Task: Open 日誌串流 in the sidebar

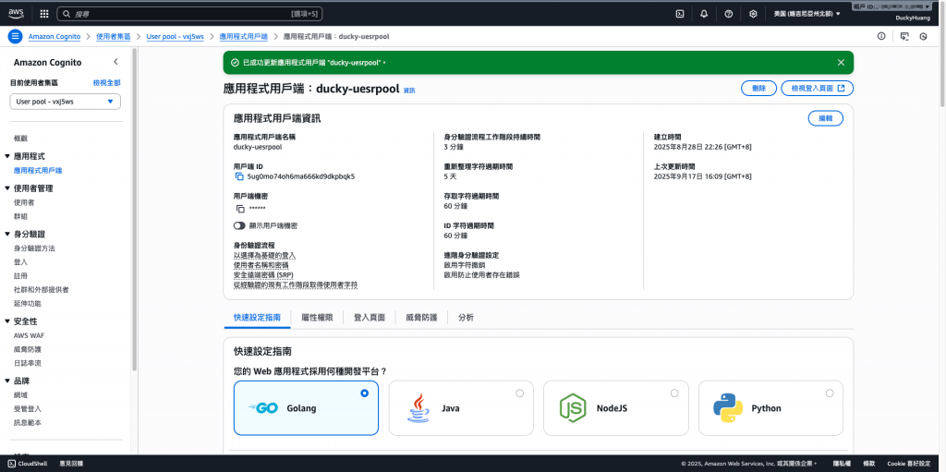Action: pyautogui.click(x=28, y=363)
